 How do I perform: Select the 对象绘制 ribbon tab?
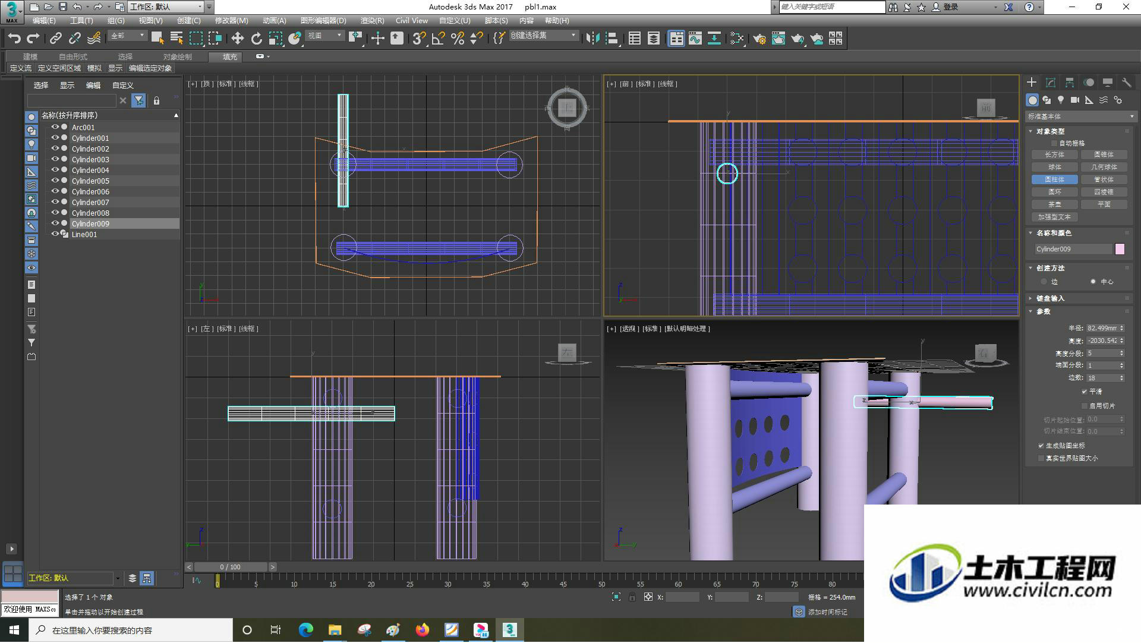(177, 57)
